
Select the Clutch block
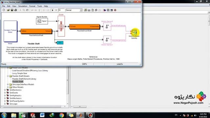(x=61, y=26)
